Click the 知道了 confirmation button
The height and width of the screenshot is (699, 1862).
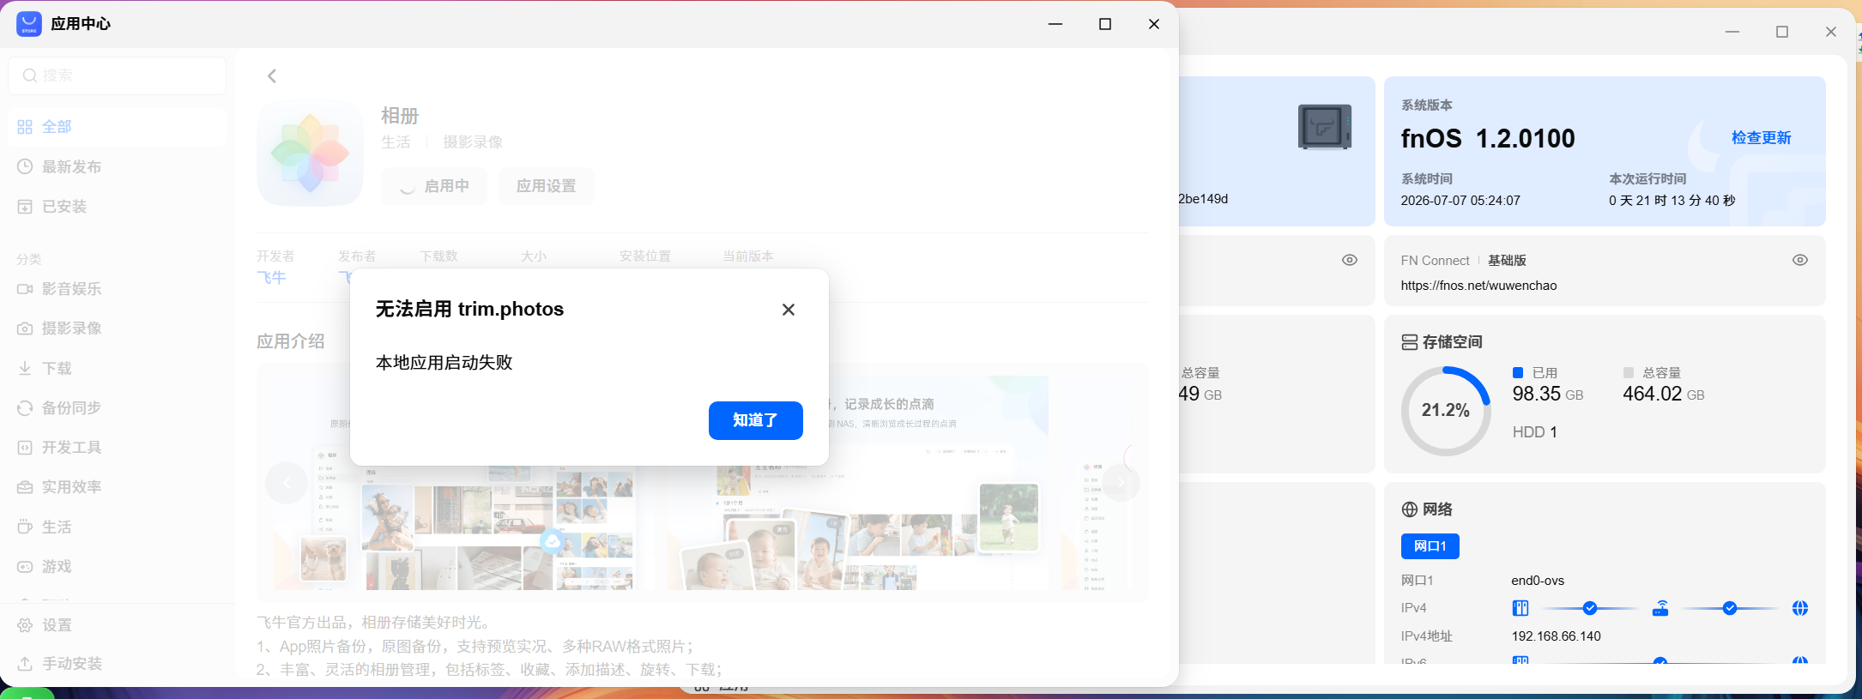(x=755, y=420)
